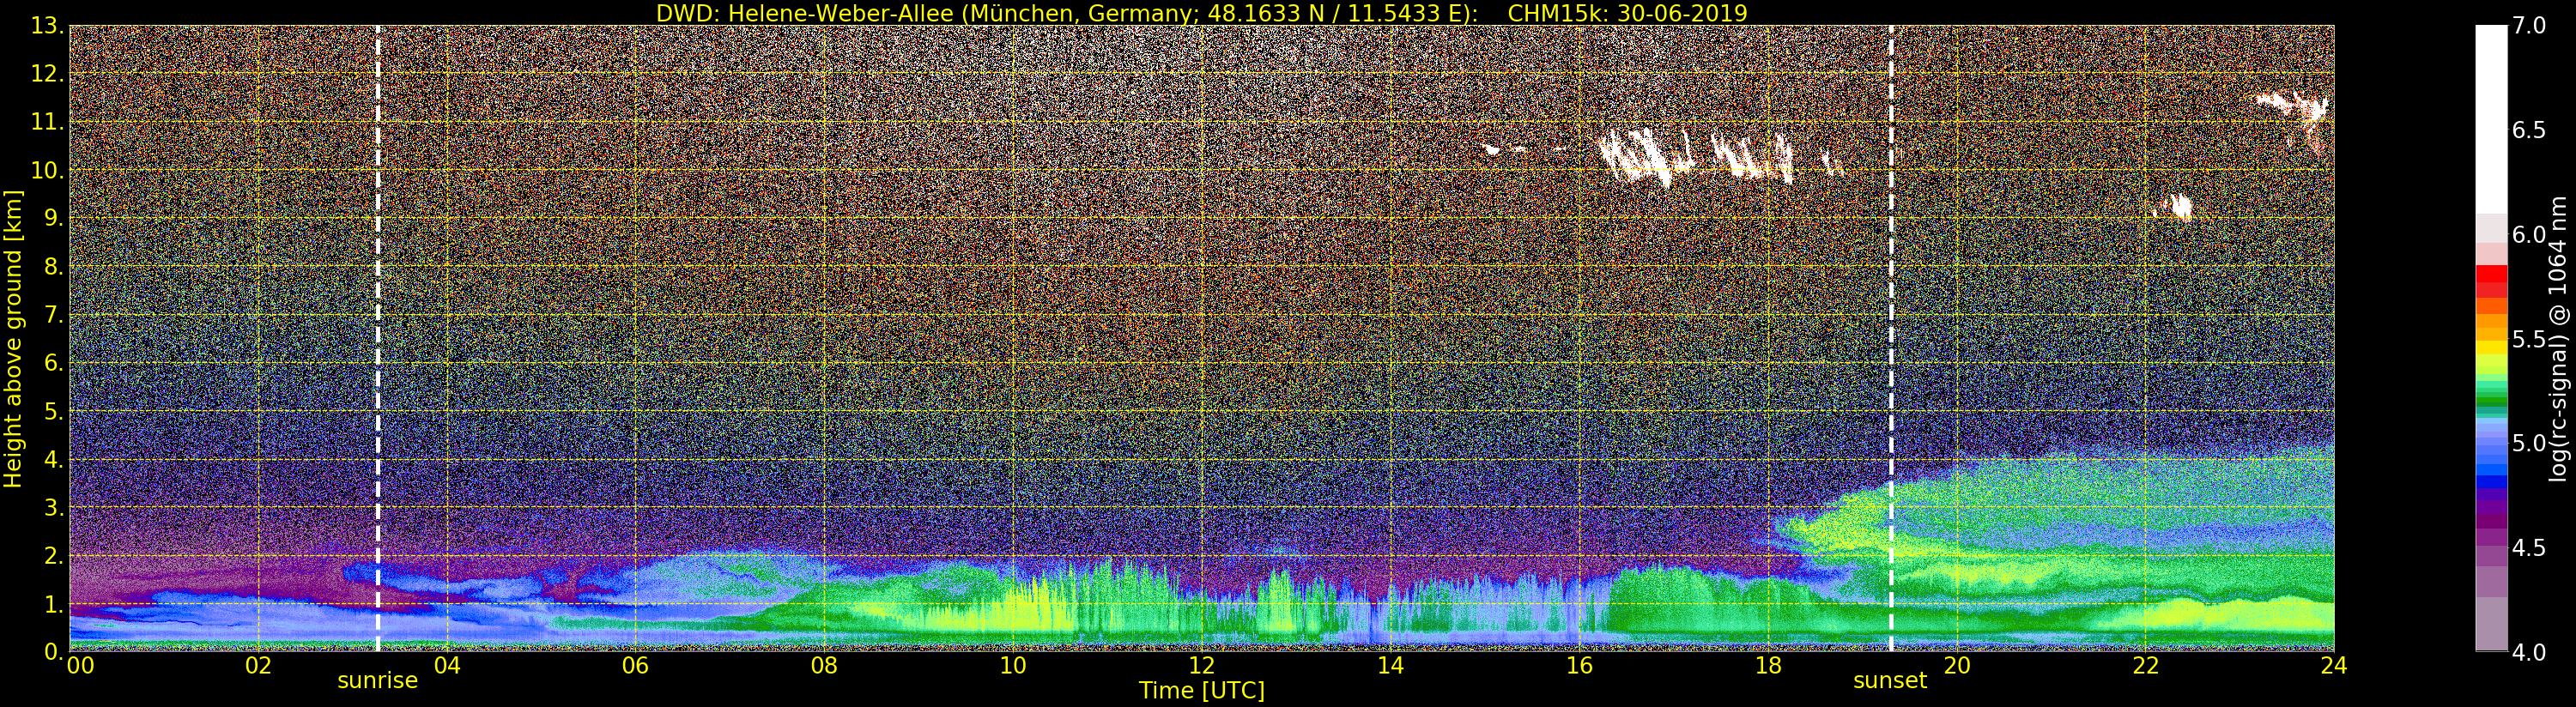The width and height of the screenshot is (2576, 707).
Task: Click the y-axis tick label '12.'
Action: [x=47, y=74]
